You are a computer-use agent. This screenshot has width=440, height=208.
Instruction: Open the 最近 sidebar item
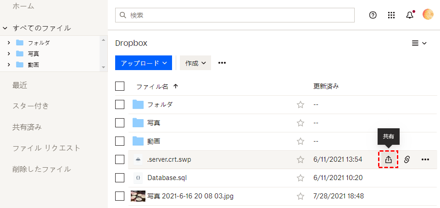(20, 85)
